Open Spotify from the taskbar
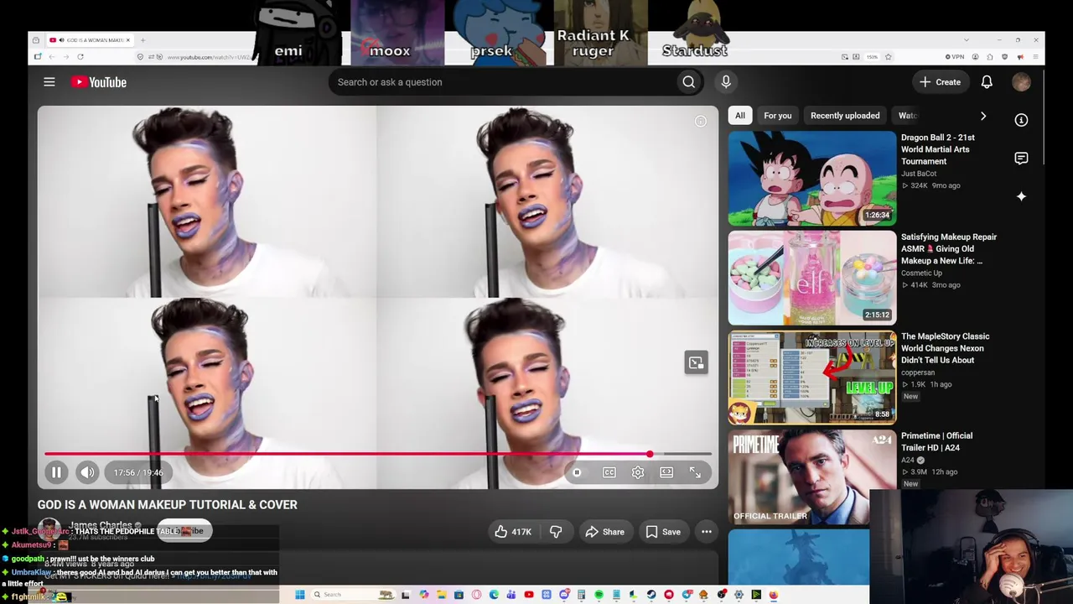The image size is (1073, 604). pyautogui.click(x=599, y=595)
